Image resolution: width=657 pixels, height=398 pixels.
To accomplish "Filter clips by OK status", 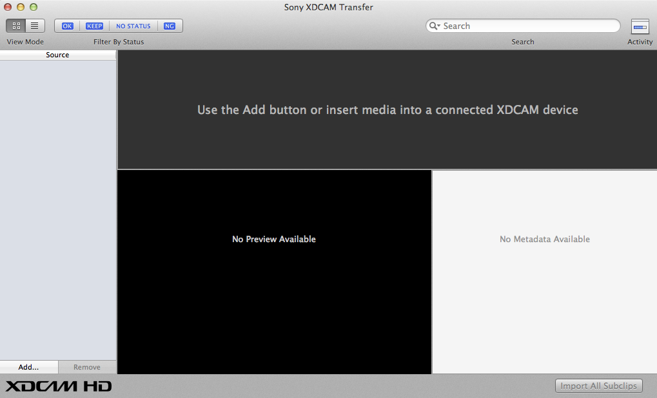I will coord(67,26).
